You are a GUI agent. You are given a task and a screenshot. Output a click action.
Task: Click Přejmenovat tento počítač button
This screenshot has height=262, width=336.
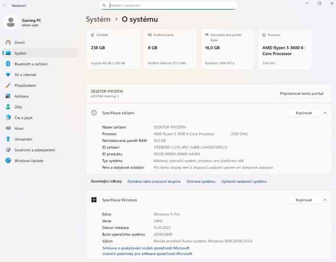click(x=302, y=94)
